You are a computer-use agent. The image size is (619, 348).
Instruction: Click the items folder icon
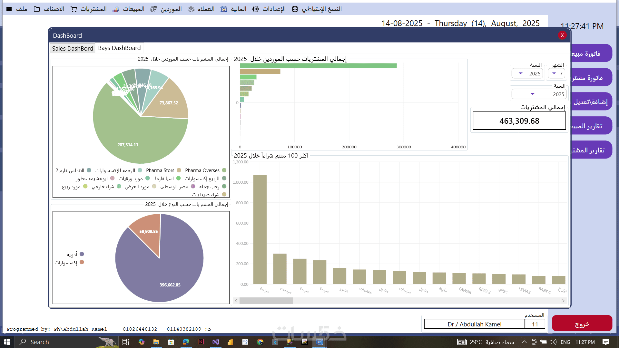tap(37, 9)
